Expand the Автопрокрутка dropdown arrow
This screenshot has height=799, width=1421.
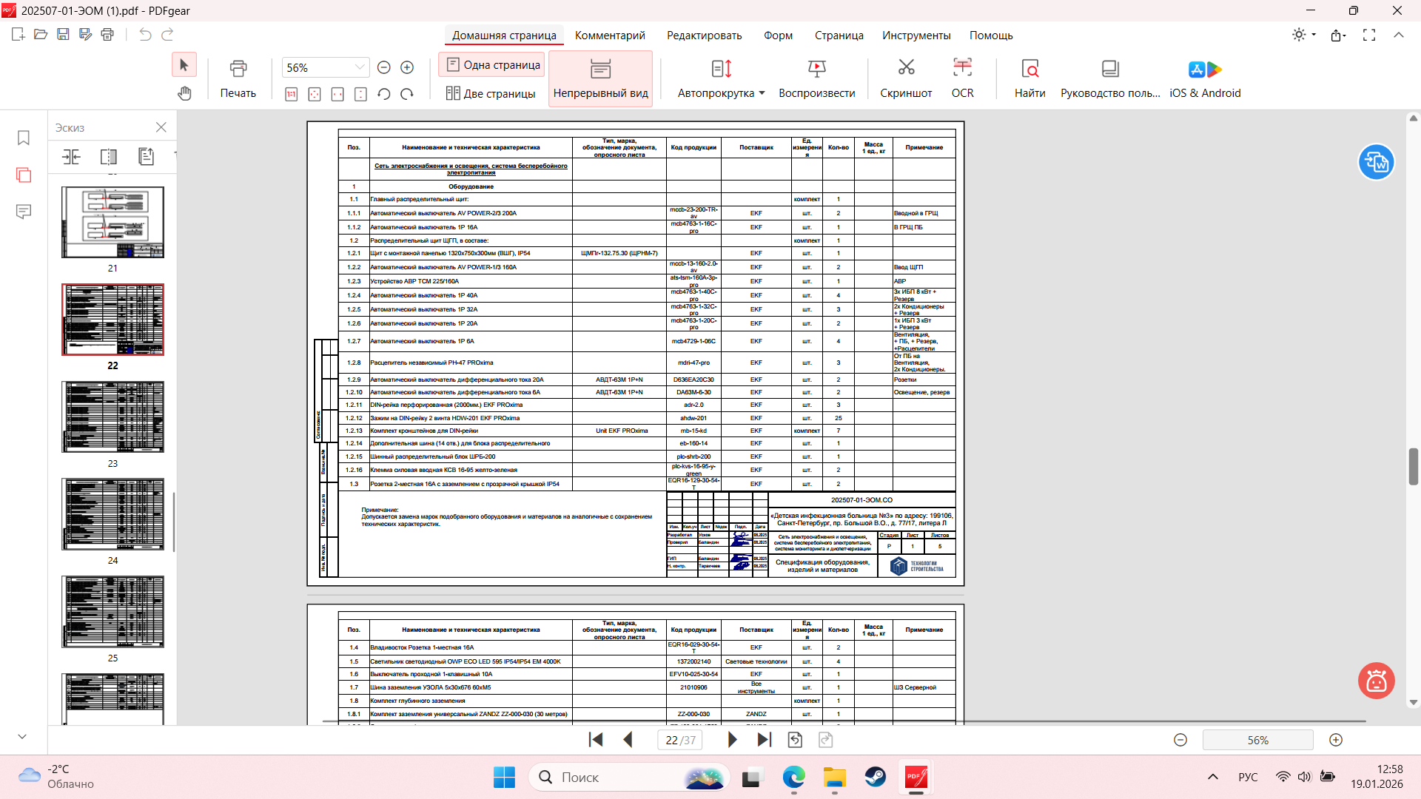point(762,93)
